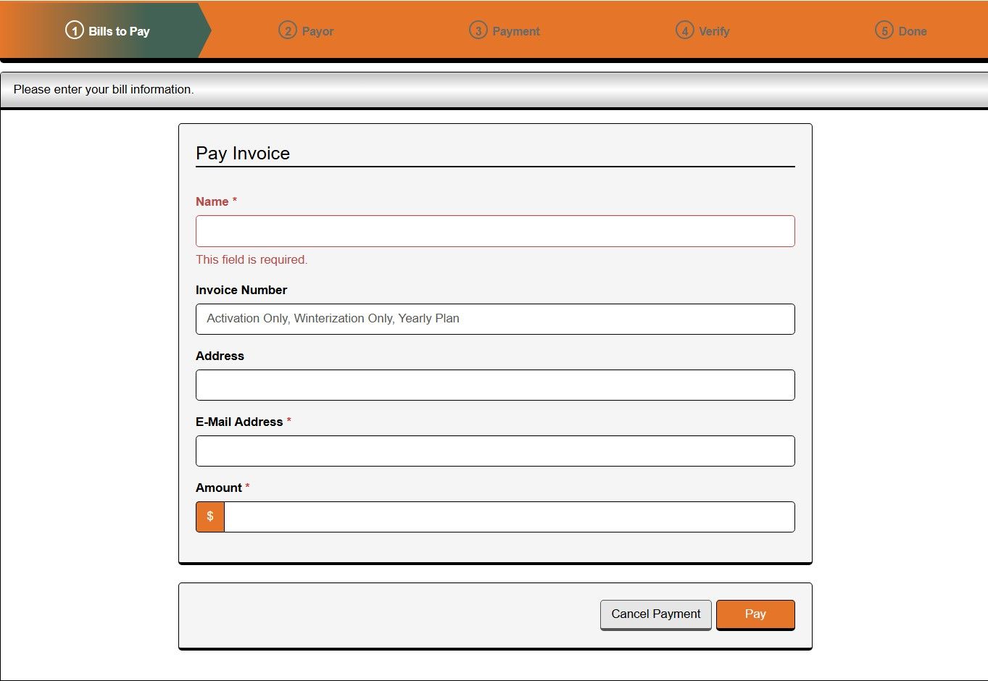Image resolution: width=988 pixels, height=681 pixels.
Task: Click Cancel Payment
Action: (655, 614)
